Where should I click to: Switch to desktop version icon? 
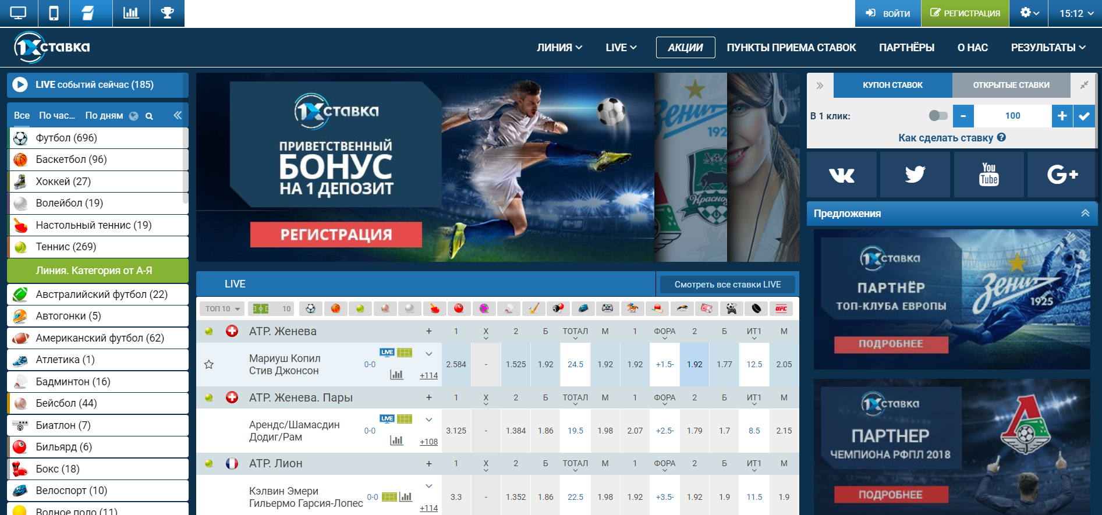click(19, 13)
